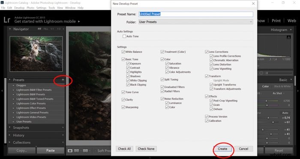Switch to the Print module
Screen dimensions: 300x159
tap(276, 21)
